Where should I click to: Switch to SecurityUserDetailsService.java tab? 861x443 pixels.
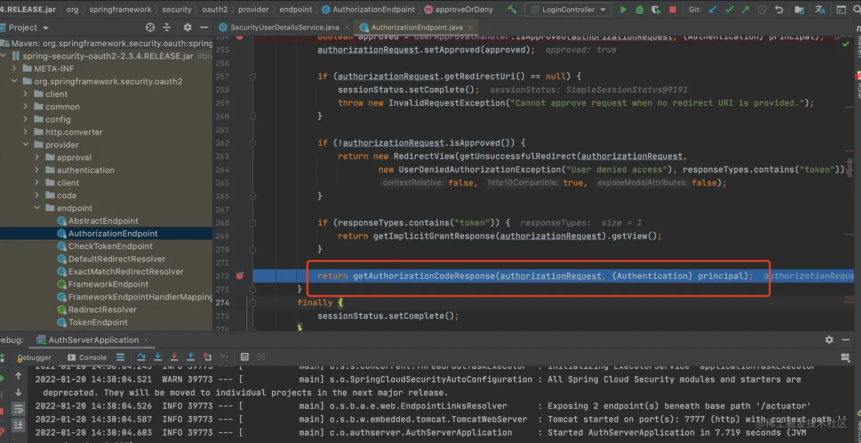285,27
